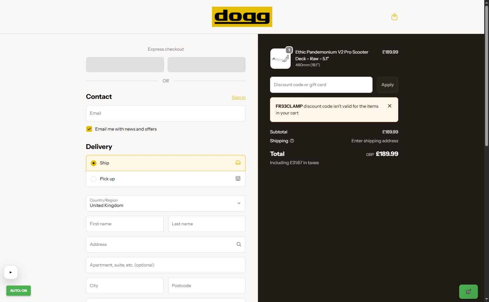Click the Sign in link
This screenshot has height=302, width=489.
[239, 97]
